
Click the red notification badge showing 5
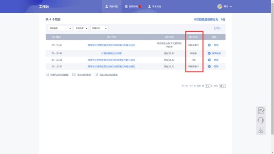coord(140,6)
